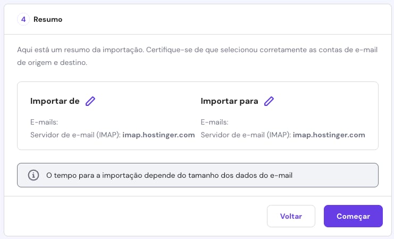Viewport: 394px width, 239px height.
Task: Click 'E-mails:' label under 'Importar para'
Action: [x=214, y=122]
